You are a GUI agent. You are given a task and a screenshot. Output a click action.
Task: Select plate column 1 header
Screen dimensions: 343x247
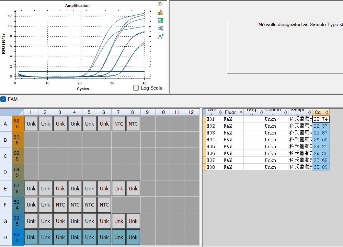(31, 112)
